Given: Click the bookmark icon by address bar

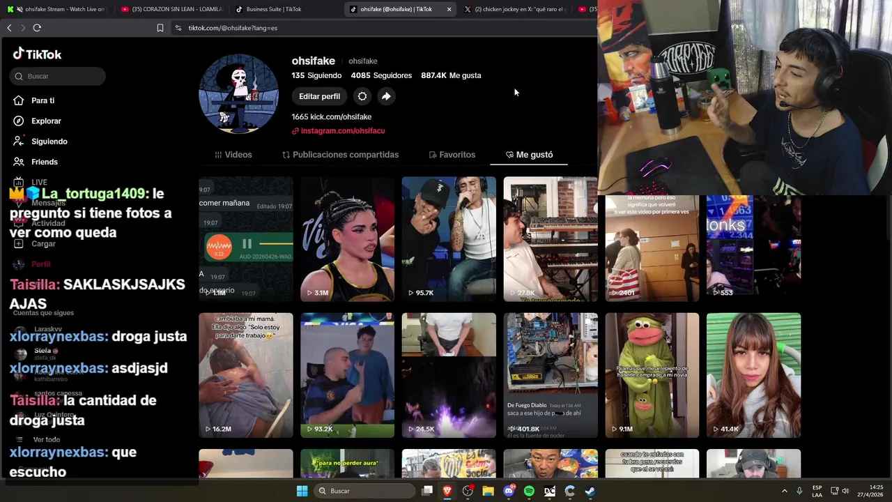Looking at the screenshot, I should [160, 28].
